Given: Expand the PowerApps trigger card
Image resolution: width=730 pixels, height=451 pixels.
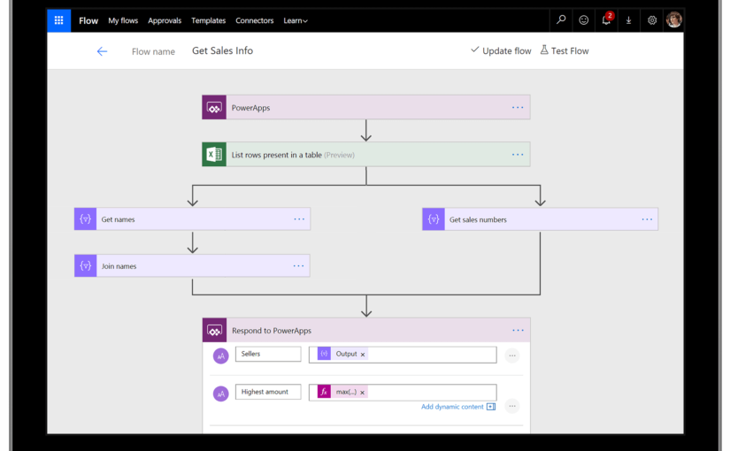Looking at the screenshot, I should tap(366, 108).
